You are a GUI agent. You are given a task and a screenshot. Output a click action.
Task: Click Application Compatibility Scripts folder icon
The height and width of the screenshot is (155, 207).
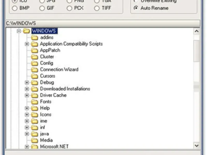click(x=35, y=44)
